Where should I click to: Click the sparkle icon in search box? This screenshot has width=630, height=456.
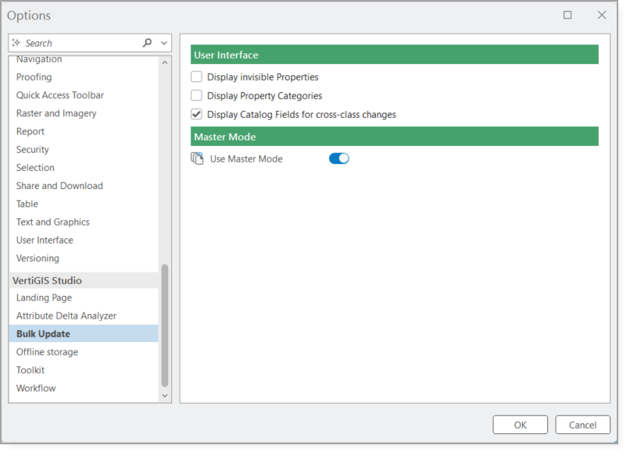click(x=16, y=43)
